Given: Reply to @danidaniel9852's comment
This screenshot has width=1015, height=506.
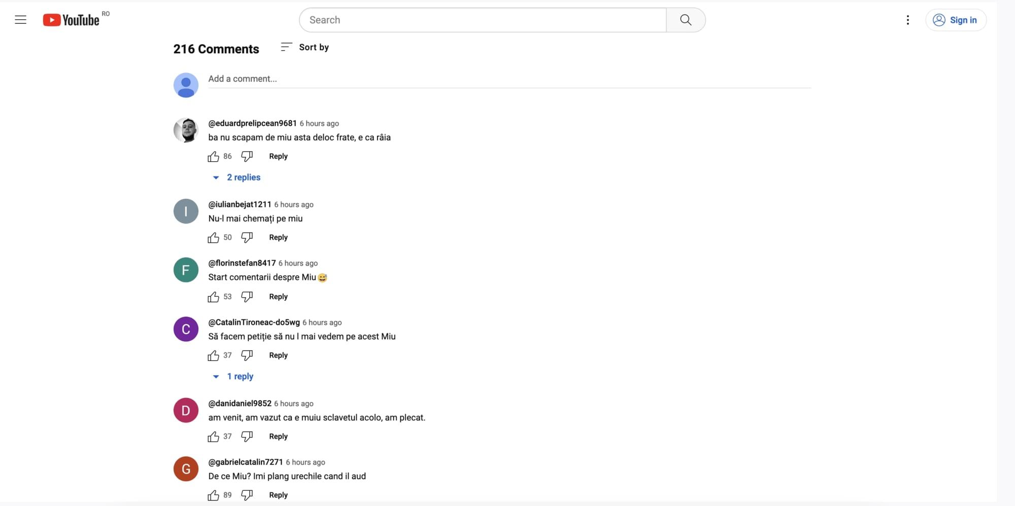Looking at the screenshot, I should pos(278,437).
